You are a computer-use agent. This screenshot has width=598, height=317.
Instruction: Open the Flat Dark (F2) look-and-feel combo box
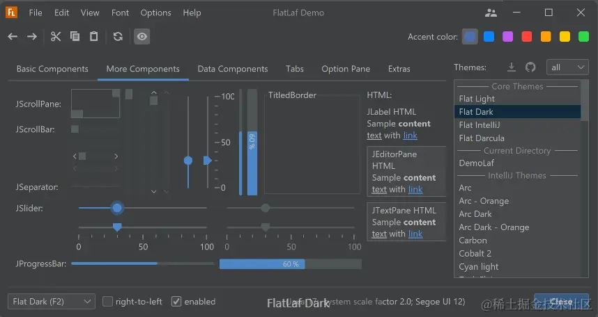pos(52,302)
